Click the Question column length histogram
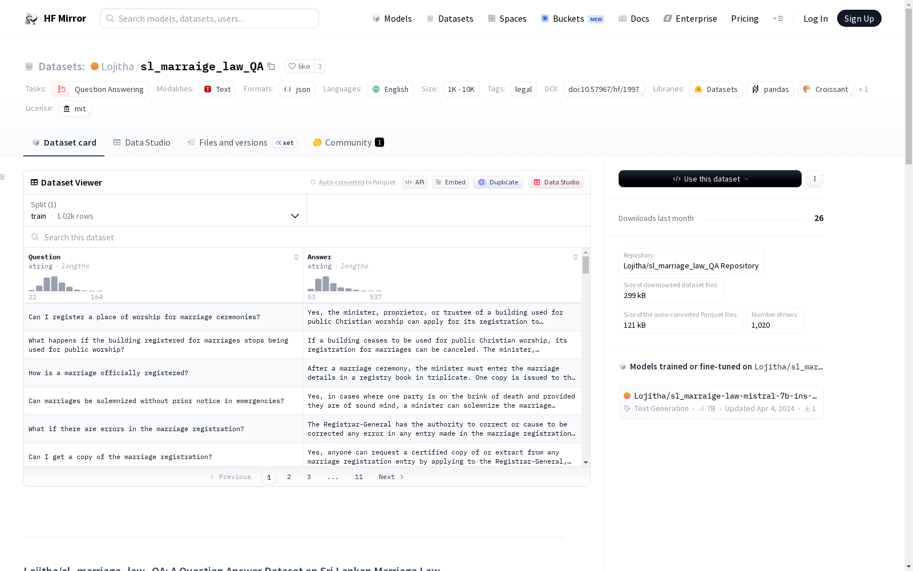Image resolution: width=913 pixels, height=571 pixels. pyautogui.click(x=66, y=284)
